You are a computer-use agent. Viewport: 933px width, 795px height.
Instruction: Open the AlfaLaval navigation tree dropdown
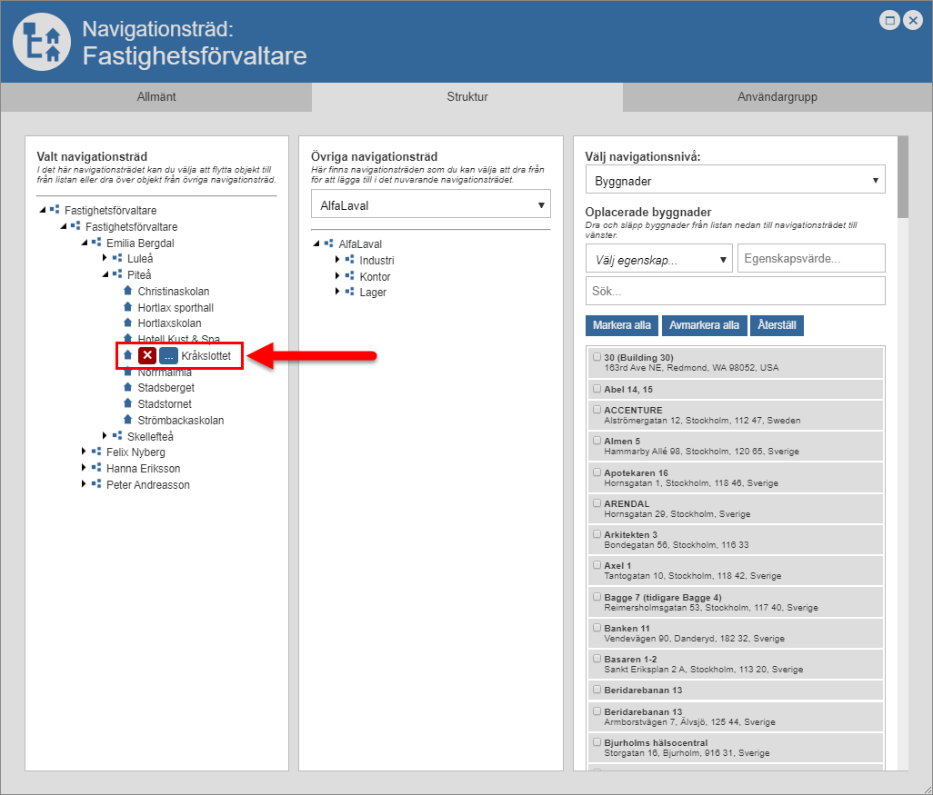point(430,205)
